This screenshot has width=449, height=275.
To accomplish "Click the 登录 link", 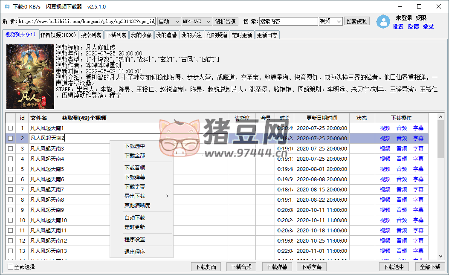I will (x=428, y=26).
